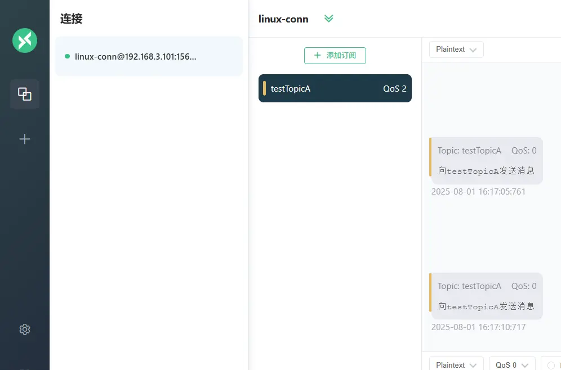Click the MQTTX logo icon

click(25, 40)
